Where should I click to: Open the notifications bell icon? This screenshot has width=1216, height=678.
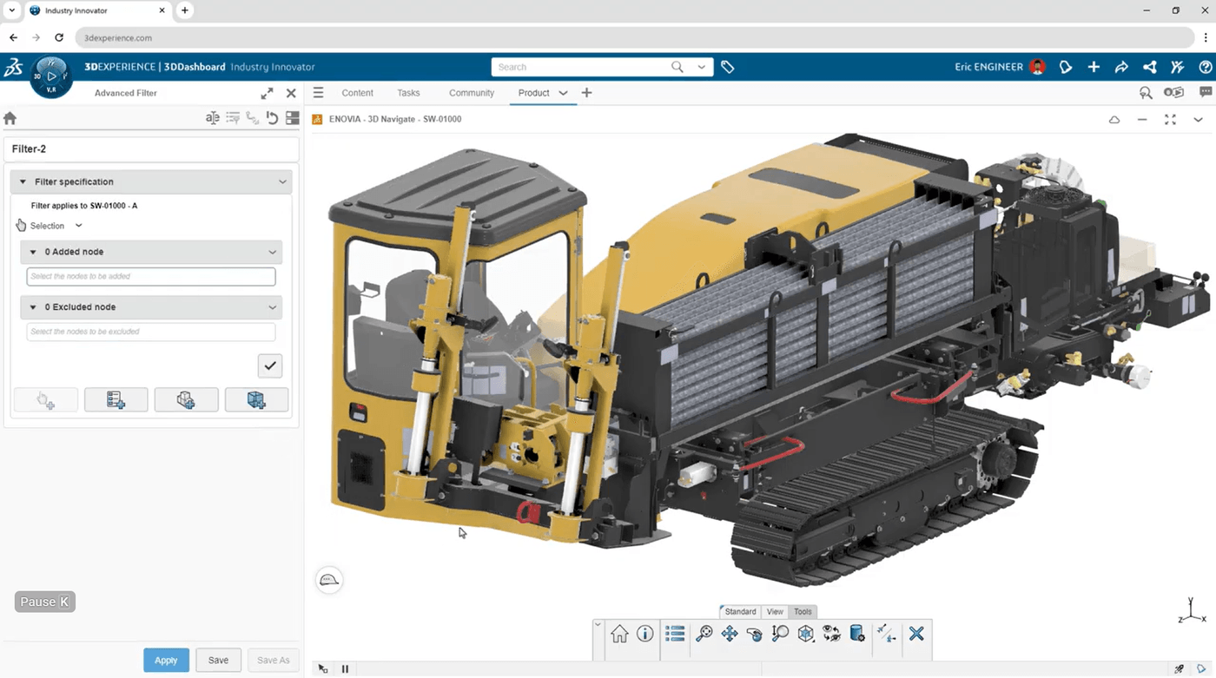tap(1066, 67)
